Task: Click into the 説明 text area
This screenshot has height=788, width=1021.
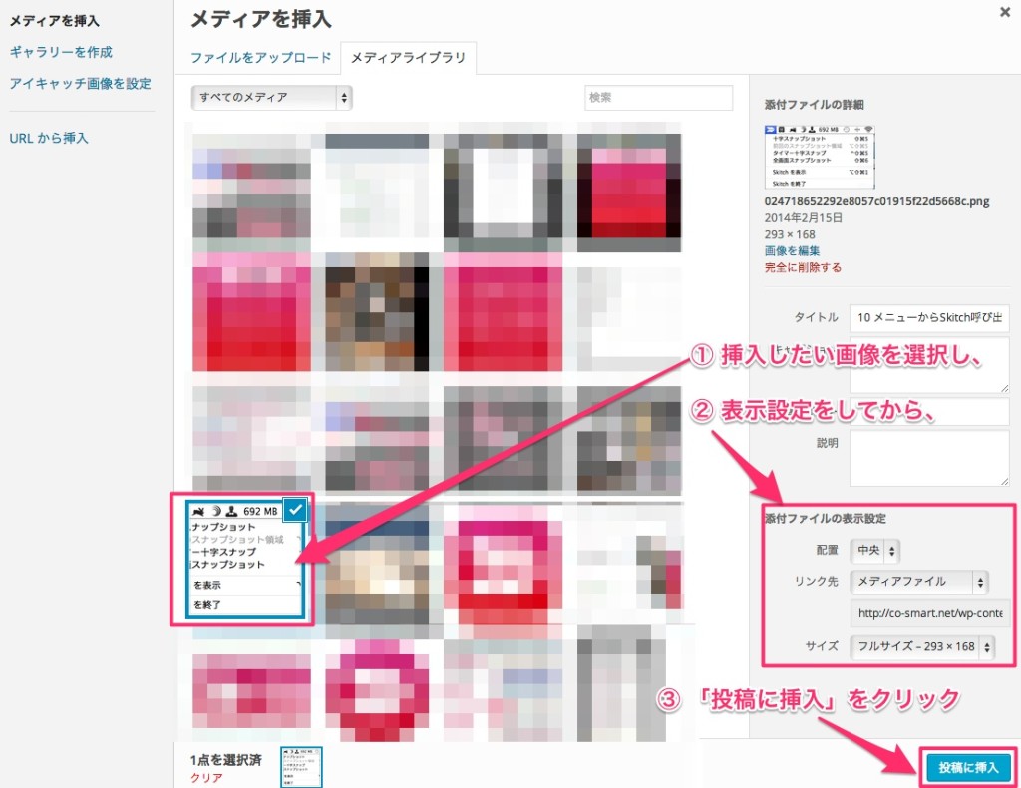Action: (929, 458)
